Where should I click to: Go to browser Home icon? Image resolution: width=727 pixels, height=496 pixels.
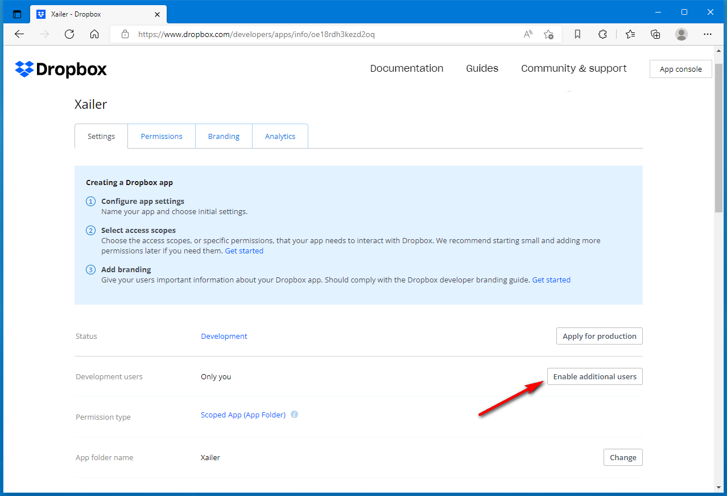pyautogui.click(x=94, y=34)
